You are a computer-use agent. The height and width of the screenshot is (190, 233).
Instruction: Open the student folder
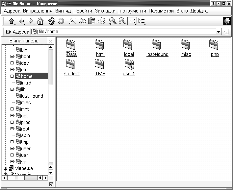click(x=72, y=67)
